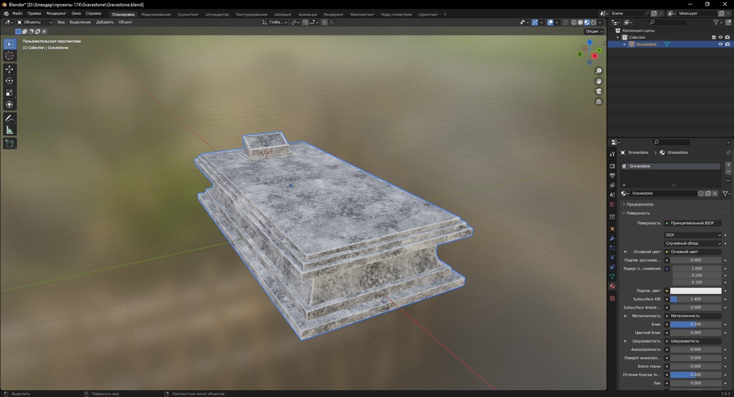The image size is (734, 397).
Task: Open the Global transform orientation dropdown
Action: click(x=275, y=23)
